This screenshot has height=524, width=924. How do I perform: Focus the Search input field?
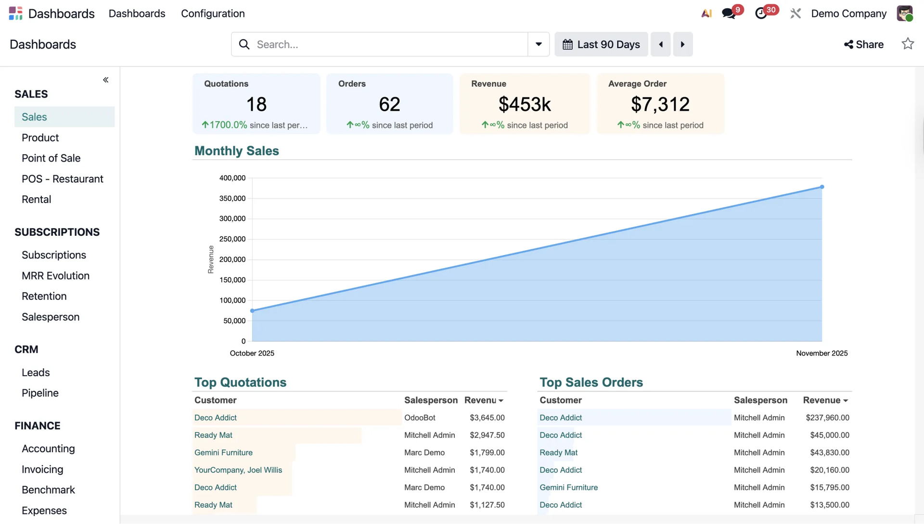point(385,44)
